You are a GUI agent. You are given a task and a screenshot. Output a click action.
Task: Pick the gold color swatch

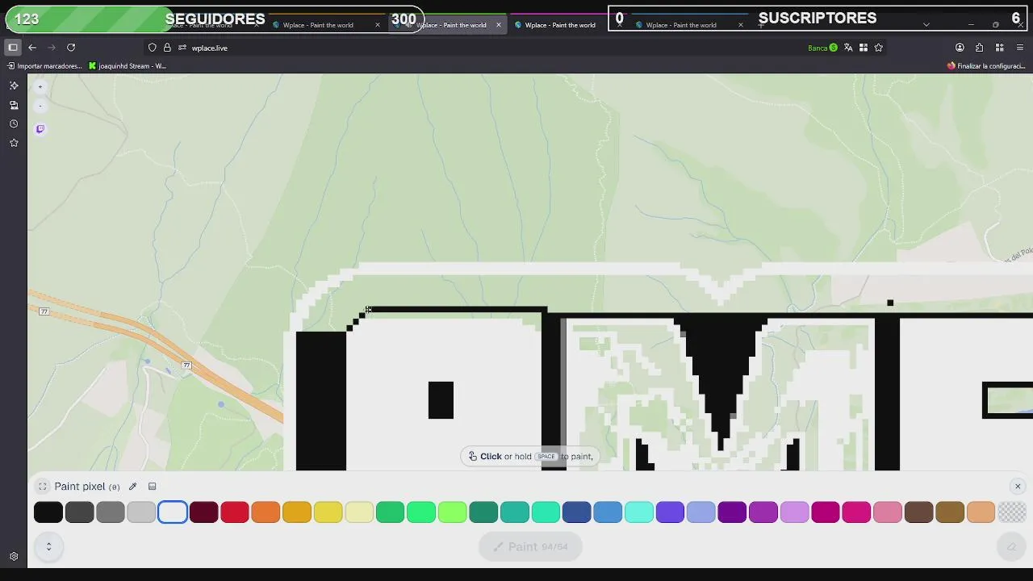coord(297,512)
